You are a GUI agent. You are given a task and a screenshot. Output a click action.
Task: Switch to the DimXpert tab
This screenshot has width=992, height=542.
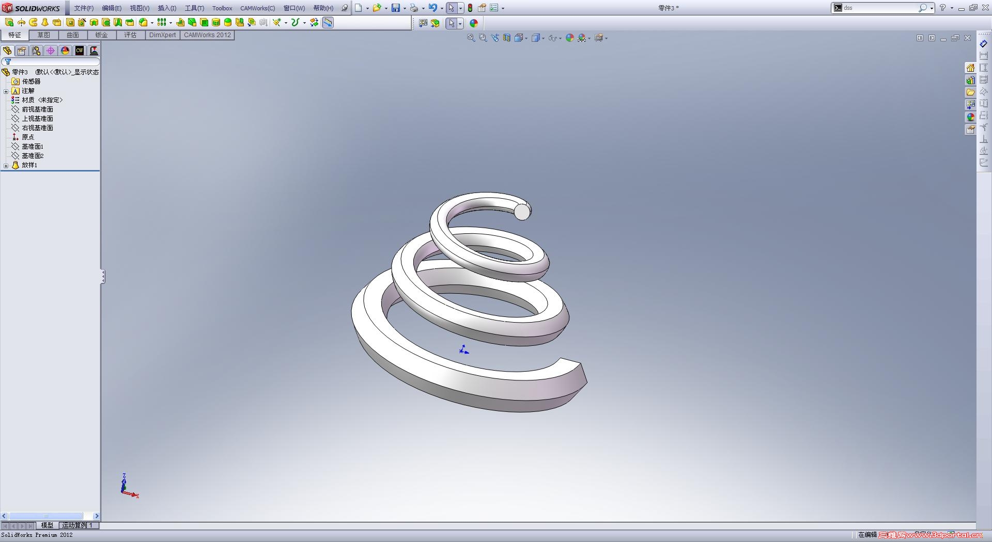click(x=162, y=35)
